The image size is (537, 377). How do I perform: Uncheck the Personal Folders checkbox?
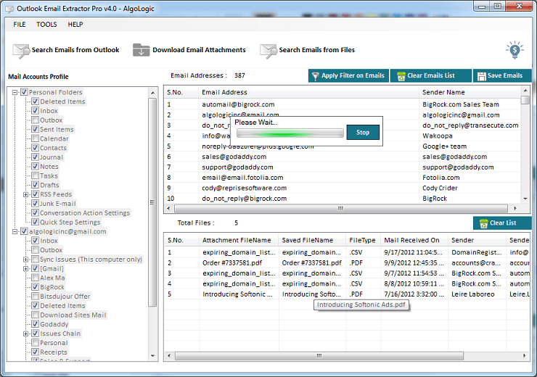click(24, 92)
